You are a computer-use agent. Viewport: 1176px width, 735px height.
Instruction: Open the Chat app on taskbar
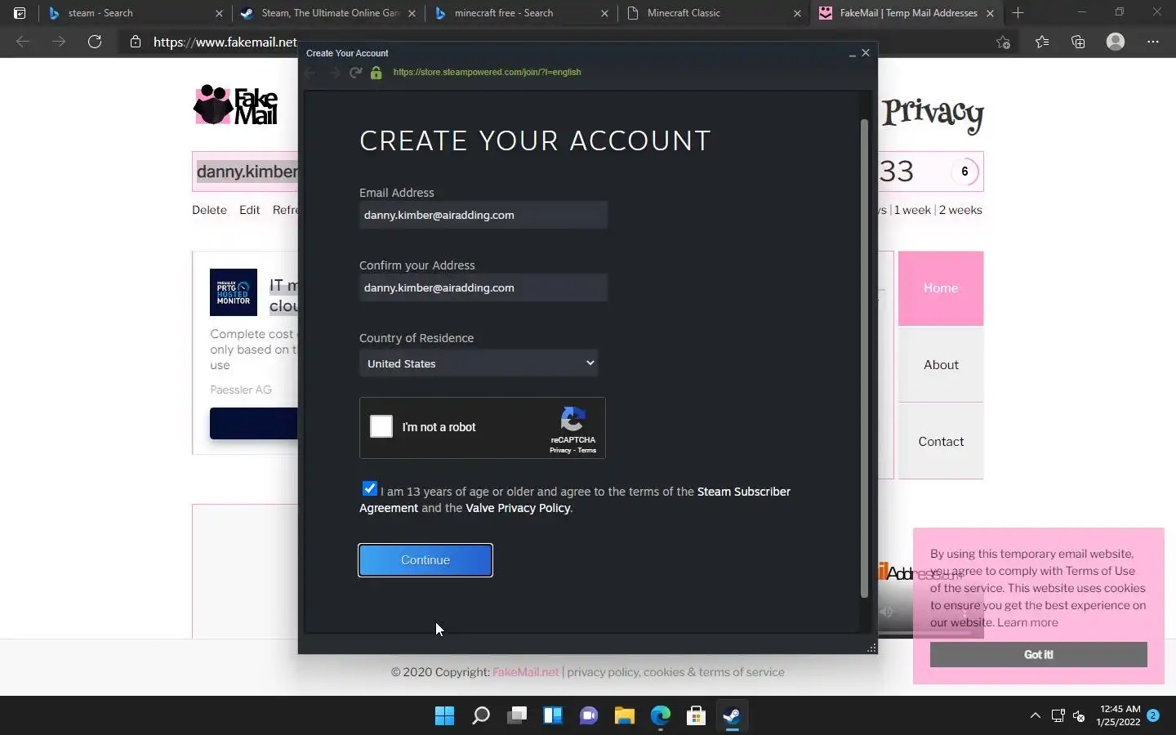[x=588, y=716]
